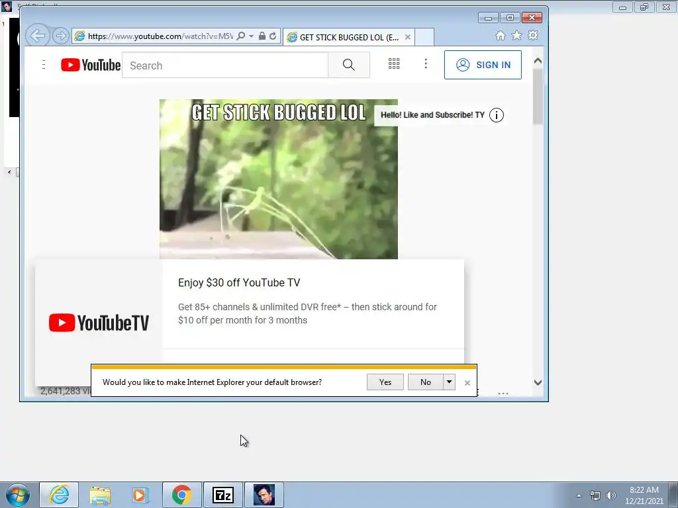
Task: Click the network tray icon
Action: [595, 495]
